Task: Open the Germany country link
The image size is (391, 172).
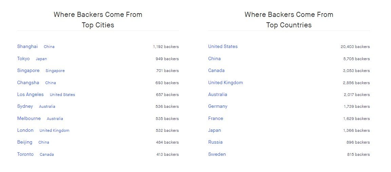Action: [218, 106]
